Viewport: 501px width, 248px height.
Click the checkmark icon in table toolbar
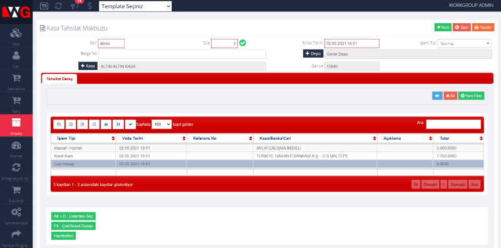tap(130, 125)
